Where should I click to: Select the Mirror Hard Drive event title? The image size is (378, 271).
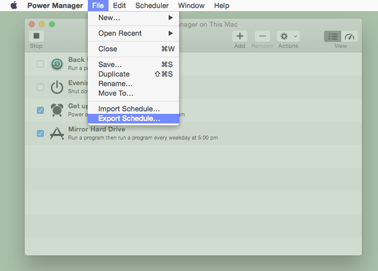click(97, 129)
